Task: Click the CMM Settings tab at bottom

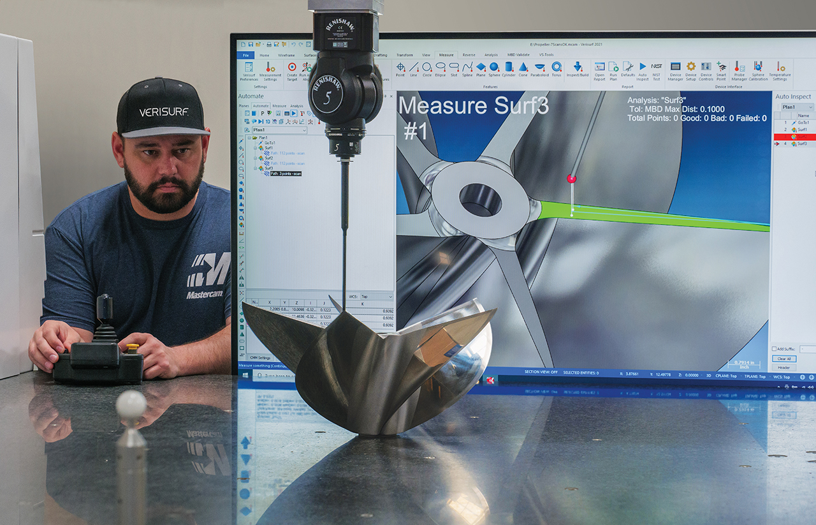Action: pos(259,358)
